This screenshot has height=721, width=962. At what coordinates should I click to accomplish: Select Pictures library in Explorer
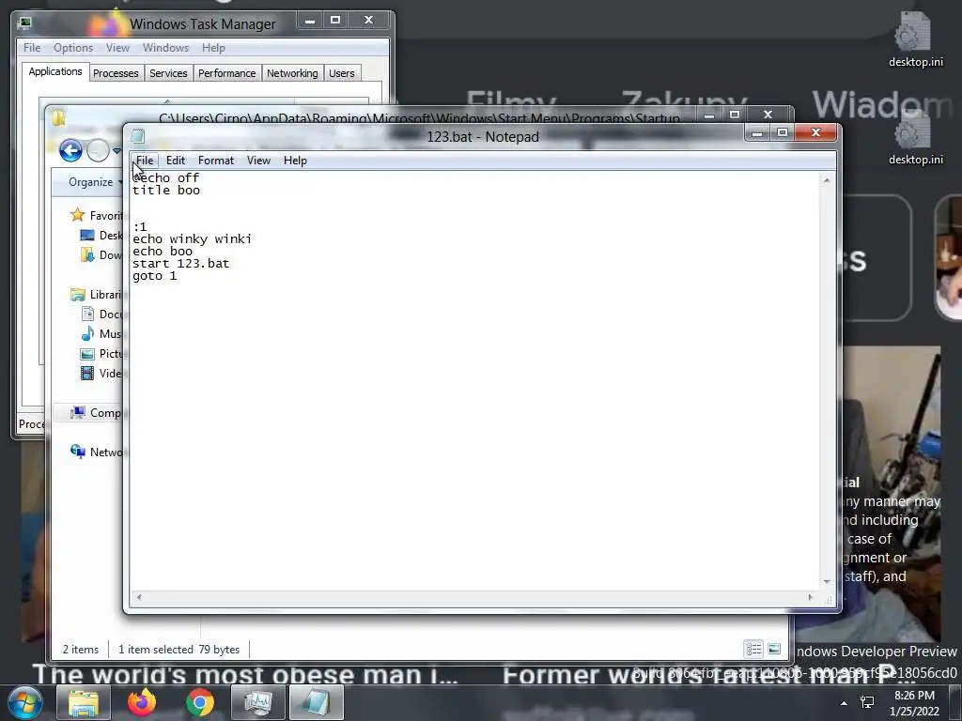click(101, 354)
